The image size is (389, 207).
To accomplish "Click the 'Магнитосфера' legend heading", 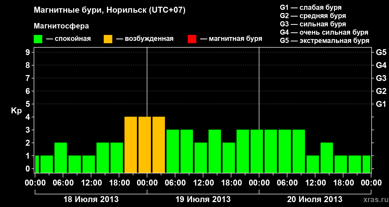I will coord(61,26).
